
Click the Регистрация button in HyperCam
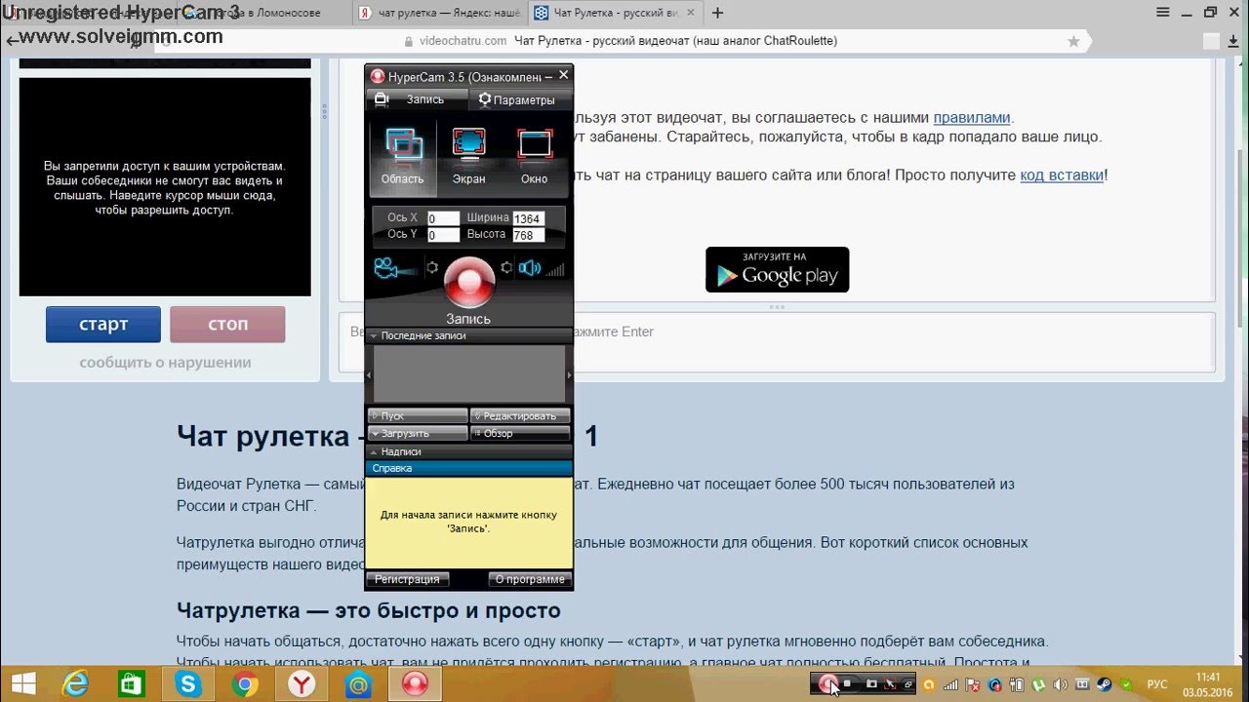click(x=408, y=579)
